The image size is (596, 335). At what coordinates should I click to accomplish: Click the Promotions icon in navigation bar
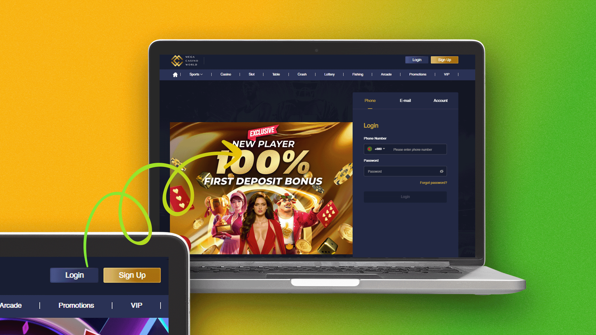pyautogui.click(x=418, y=74)
